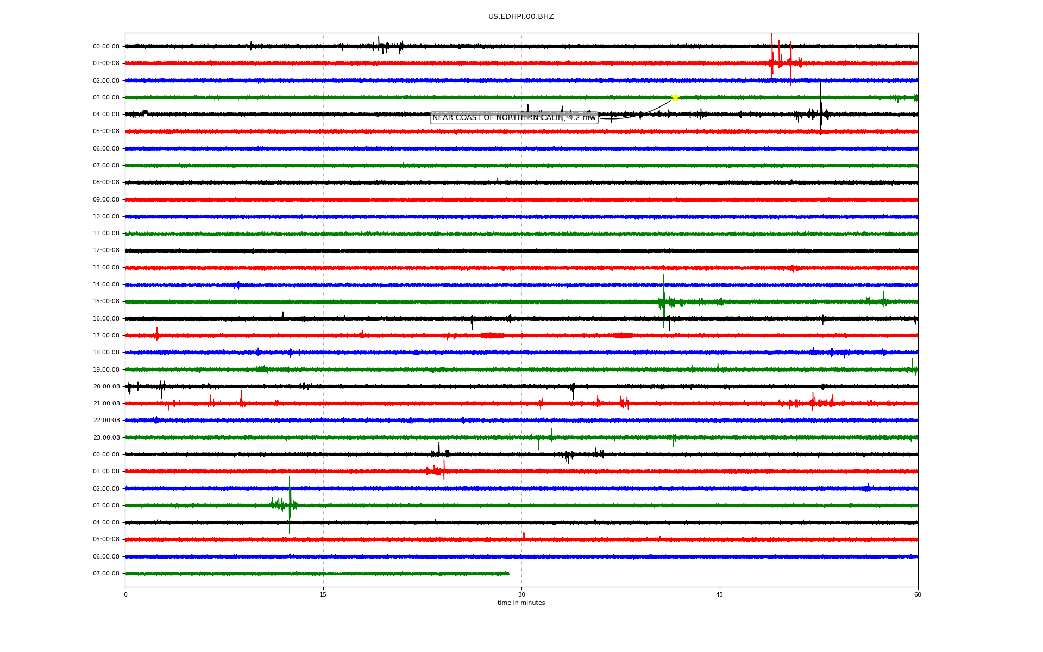Select the 10:00:08 trace time label
The width and height of the screenshot is (1043, 652).
click(x=106, y=217)
